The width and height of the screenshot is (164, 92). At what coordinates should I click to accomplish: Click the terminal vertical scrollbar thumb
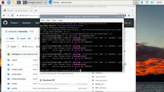[x=123, y=67]
